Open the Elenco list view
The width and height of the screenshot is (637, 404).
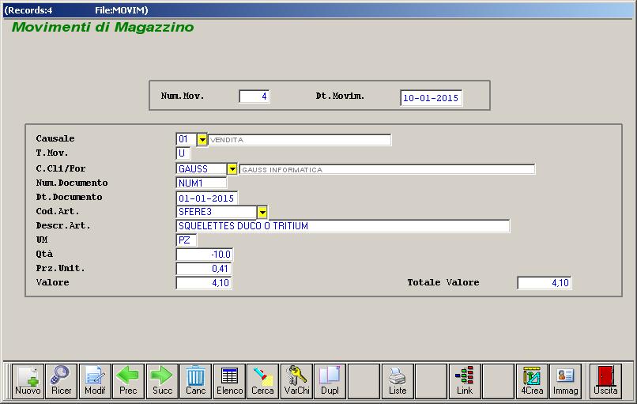tap(229, 381)
